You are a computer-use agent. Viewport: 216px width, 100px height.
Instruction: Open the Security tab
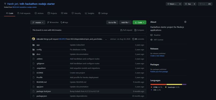click(76, 13)
